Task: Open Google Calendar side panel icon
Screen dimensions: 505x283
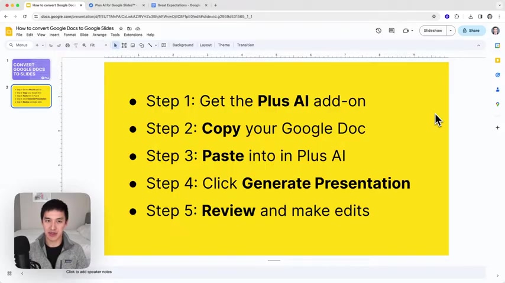Action: (x=497, y=45)
